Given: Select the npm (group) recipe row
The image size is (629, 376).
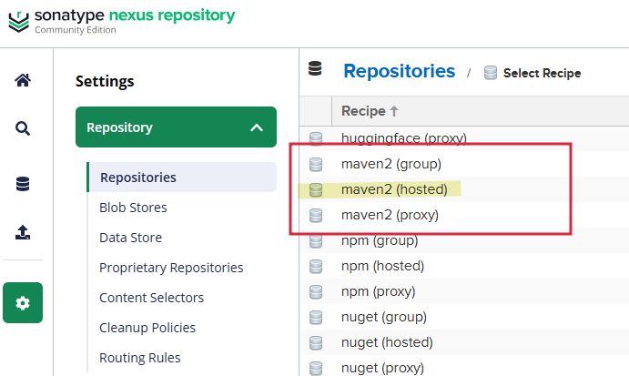Looking at the screenshot, I should point(379,240).
